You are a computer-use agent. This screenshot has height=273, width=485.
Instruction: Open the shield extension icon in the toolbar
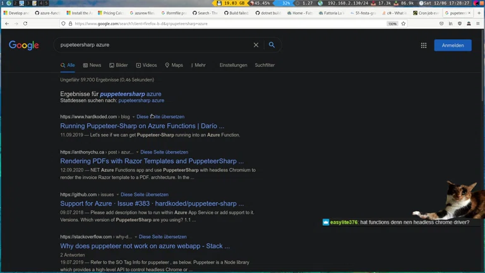[460, 23]
